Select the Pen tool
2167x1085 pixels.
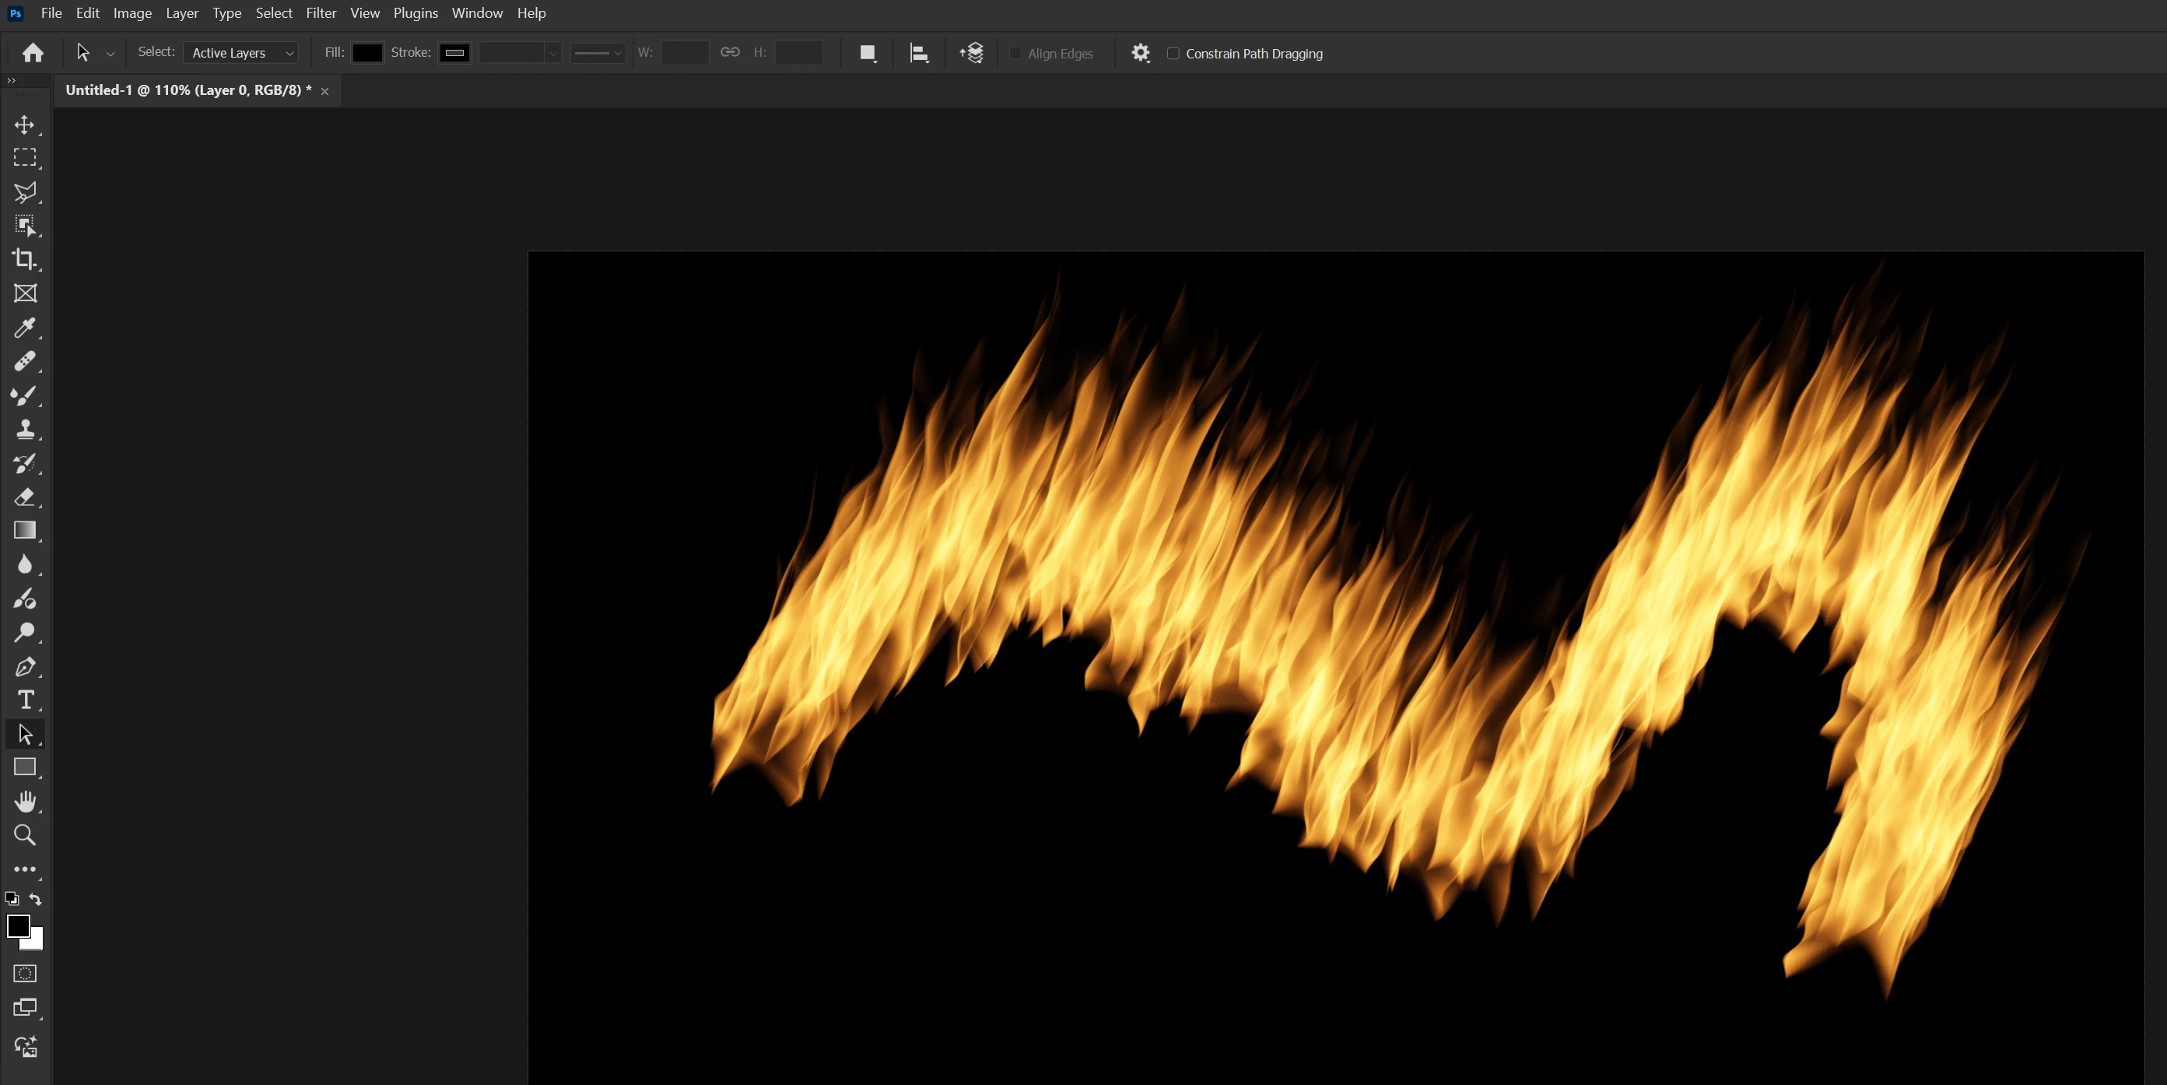(24, 667)
